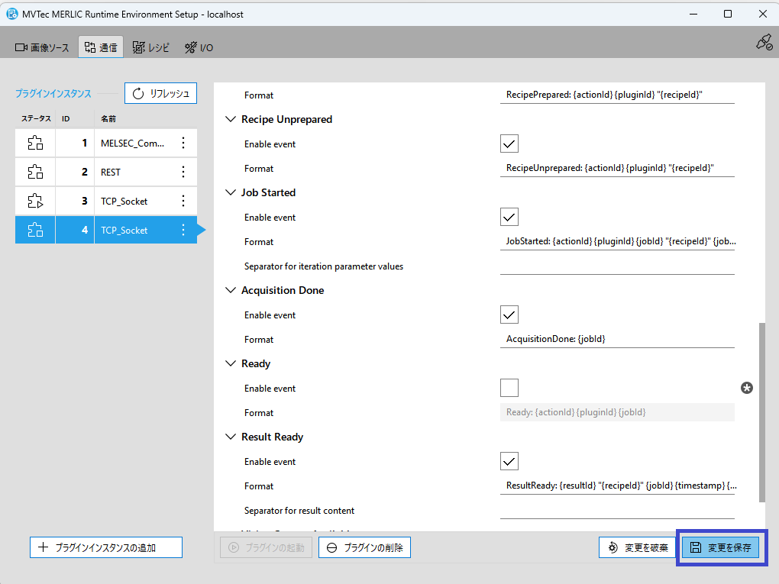Select TCP_Socket with ID 3
779x584 pixels.
[x=124, y=201]
